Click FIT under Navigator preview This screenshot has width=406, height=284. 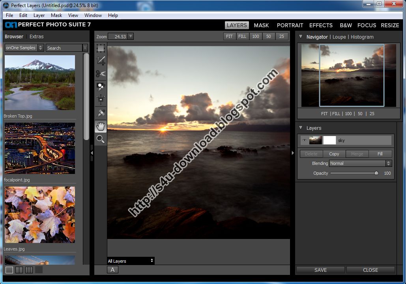(324, 114)
